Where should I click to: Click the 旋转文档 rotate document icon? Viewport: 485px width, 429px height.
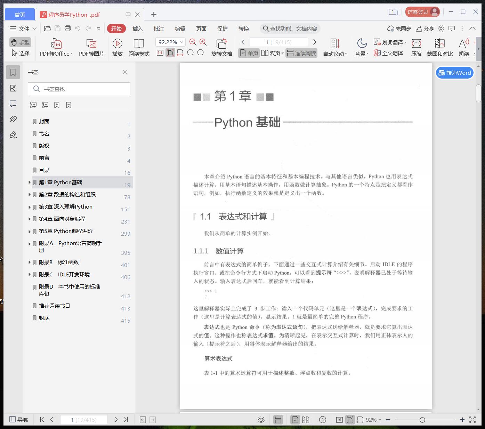point(221,48)
